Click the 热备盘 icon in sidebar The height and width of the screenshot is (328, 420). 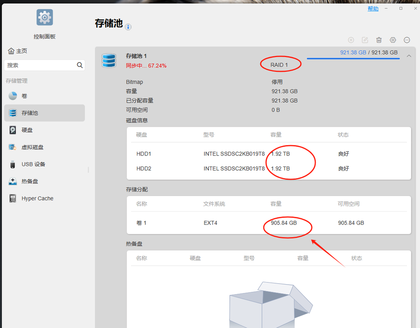(13, 181)
